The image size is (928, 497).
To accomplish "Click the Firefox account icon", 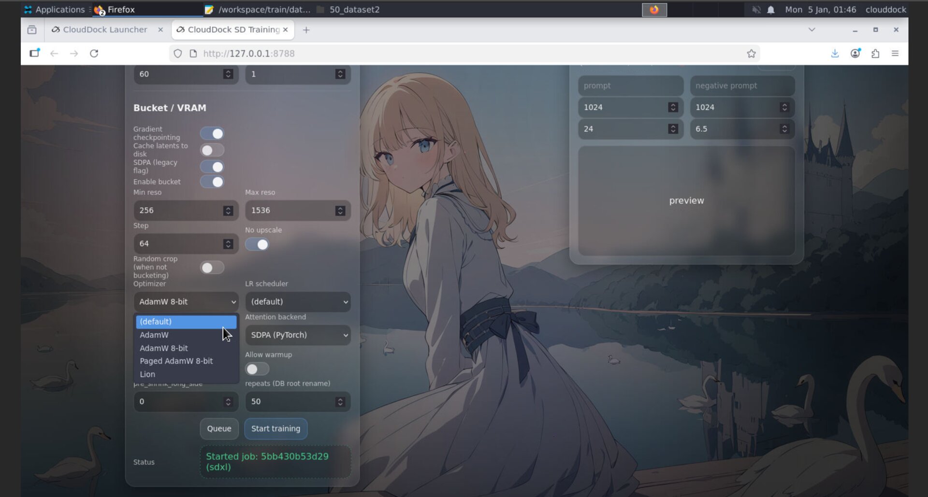I will pyautogui.click(x=855, y=53).
